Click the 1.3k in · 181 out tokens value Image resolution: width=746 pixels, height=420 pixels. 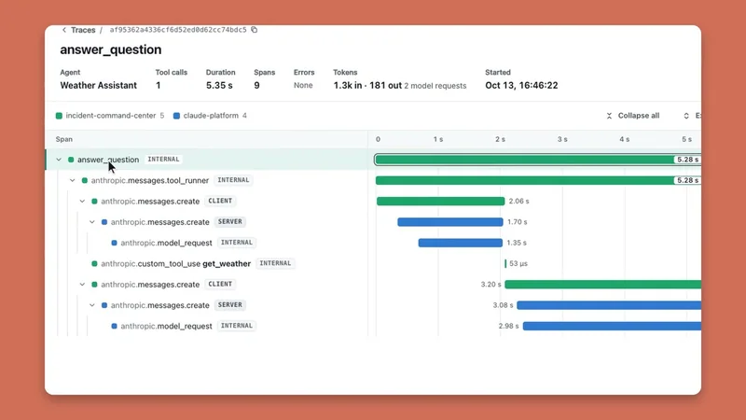coord(367,85)
